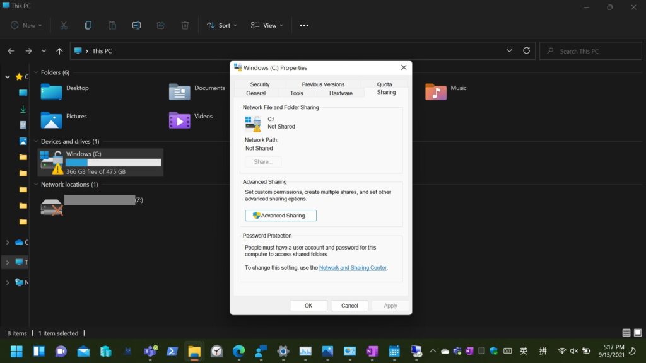646x363 pixels.
Task: Open the Sort dropdown
Action: (222, 25)
